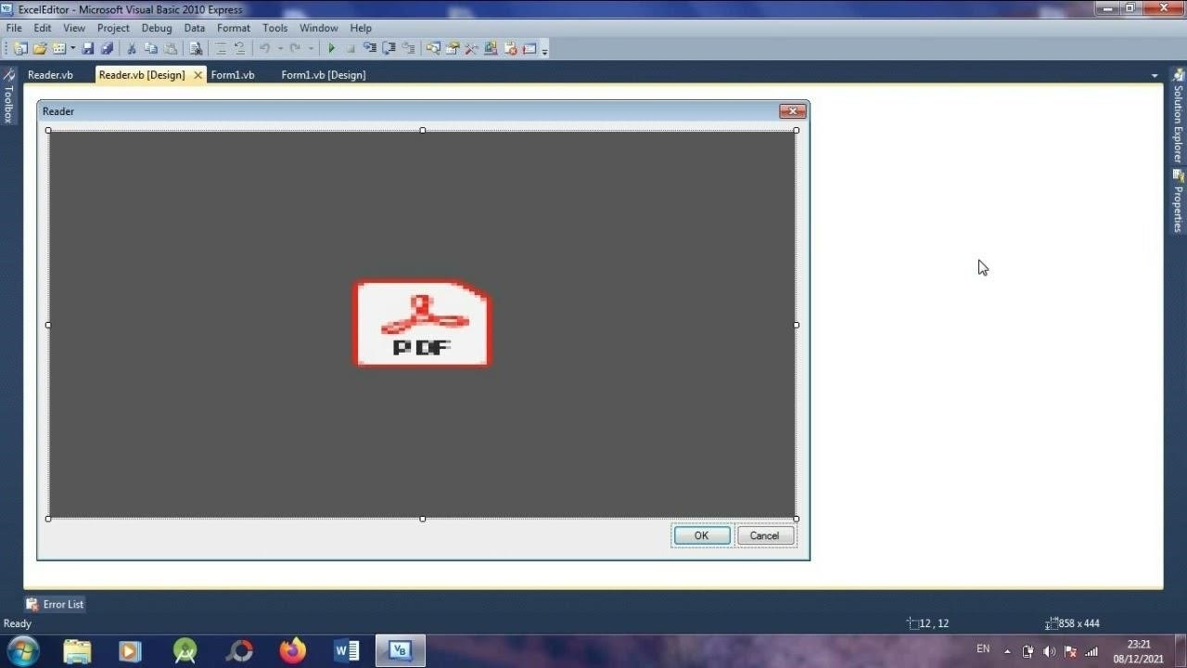Click the Comment out lines icon
Image resolution: width=1187 pixels, height=668 pixels.
tap(221, 48)
